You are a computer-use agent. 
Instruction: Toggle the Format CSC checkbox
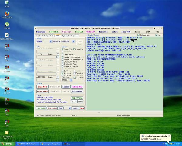coord(74,49)
